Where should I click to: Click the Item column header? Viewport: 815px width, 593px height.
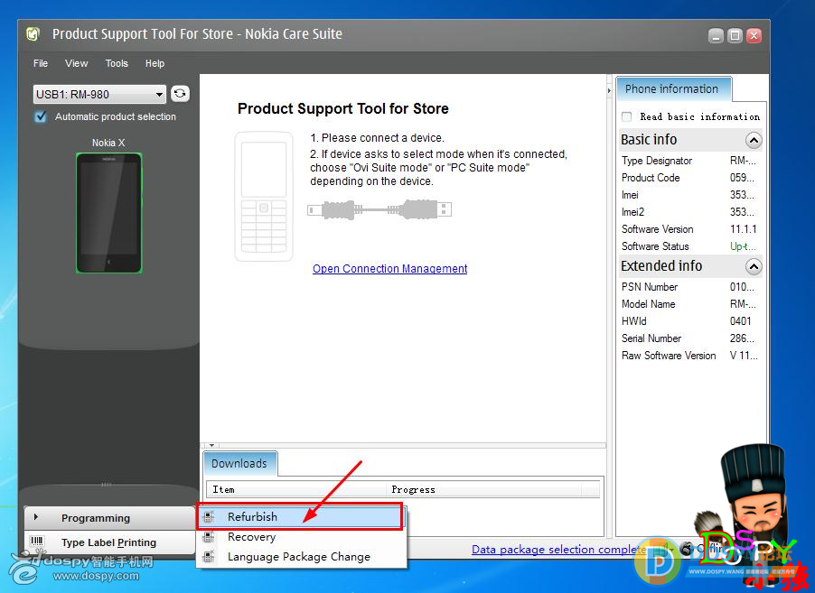(x=296, y=489)
